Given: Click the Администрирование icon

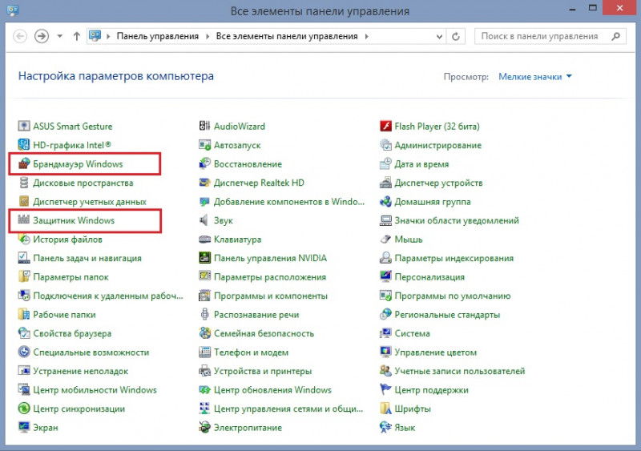Looking at the screenshot, I should [x=385, y=145].
